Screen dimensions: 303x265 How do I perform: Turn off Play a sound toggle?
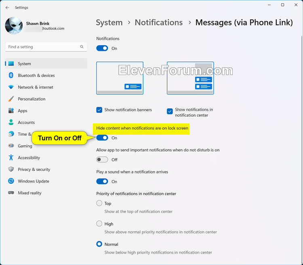[x=102, y=182]
